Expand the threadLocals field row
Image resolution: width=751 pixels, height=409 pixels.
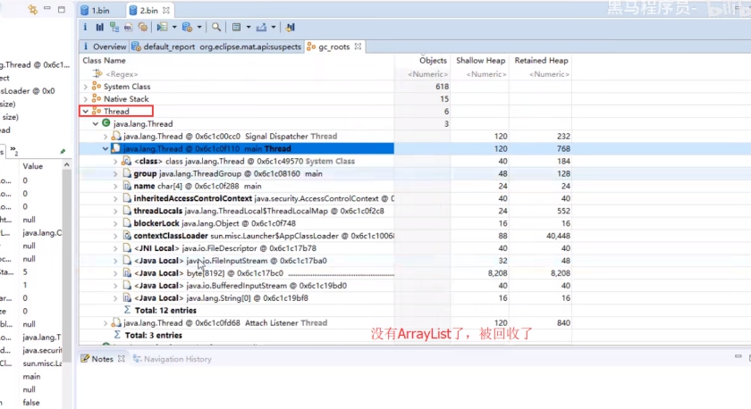[x=115, y=211]
